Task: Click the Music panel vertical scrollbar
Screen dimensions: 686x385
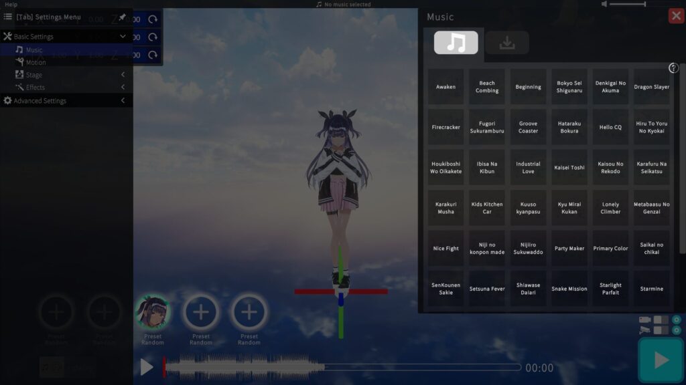Action: 682,159
